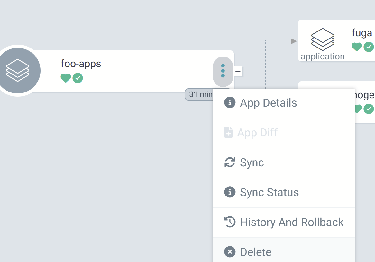The width and height of the screenshot is (375, 262).
Task: Click the fuga synced checkmark icon
Action: pos(369,47)
